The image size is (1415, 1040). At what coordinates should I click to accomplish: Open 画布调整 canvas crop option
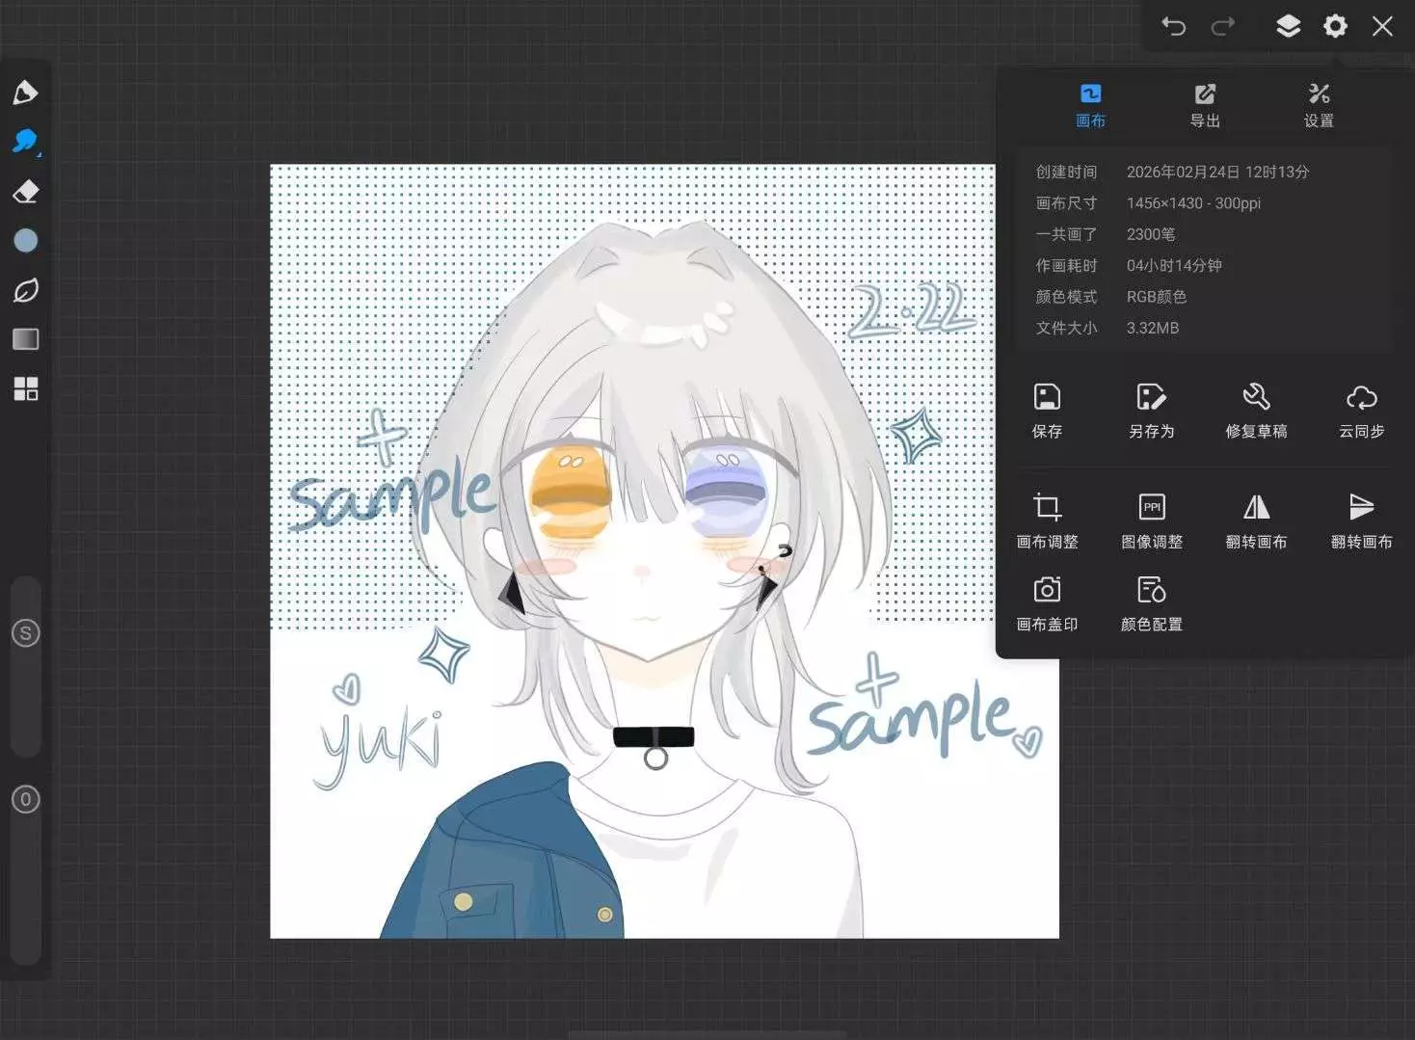point(1047,521)
